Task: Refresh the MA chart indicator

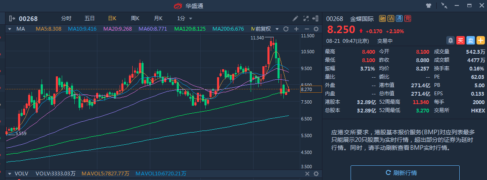Action: (x=286, y=29)
